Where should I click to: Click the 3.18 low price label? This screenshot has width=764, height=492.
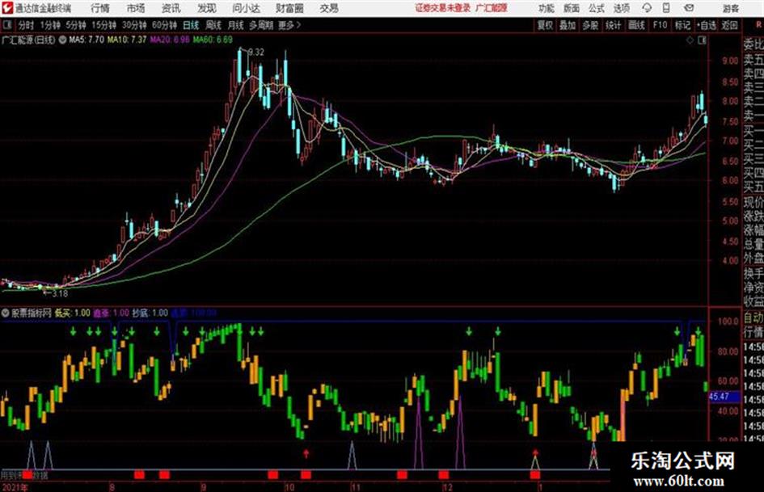click(60, 293)
